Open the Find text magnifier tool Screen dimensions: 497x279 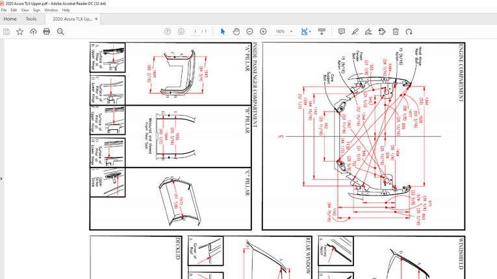click(60, 31)
